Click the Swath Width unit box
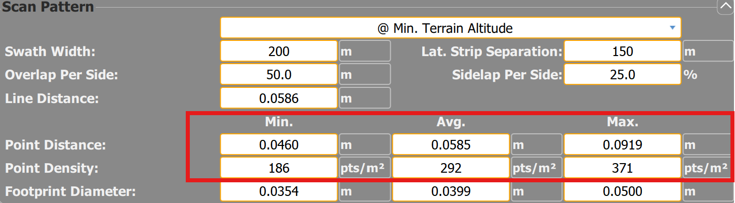The image size is (735, 203). coord(364,51)
